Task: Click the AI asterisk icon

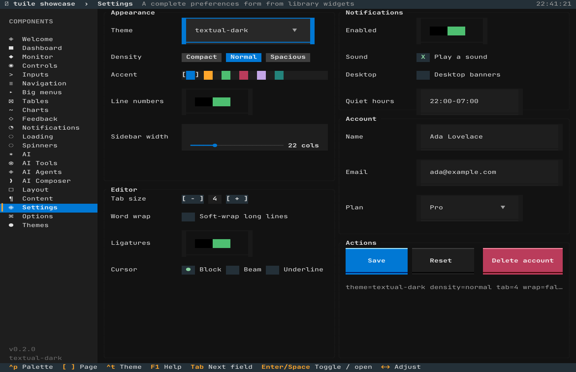Action: point(11,154)
